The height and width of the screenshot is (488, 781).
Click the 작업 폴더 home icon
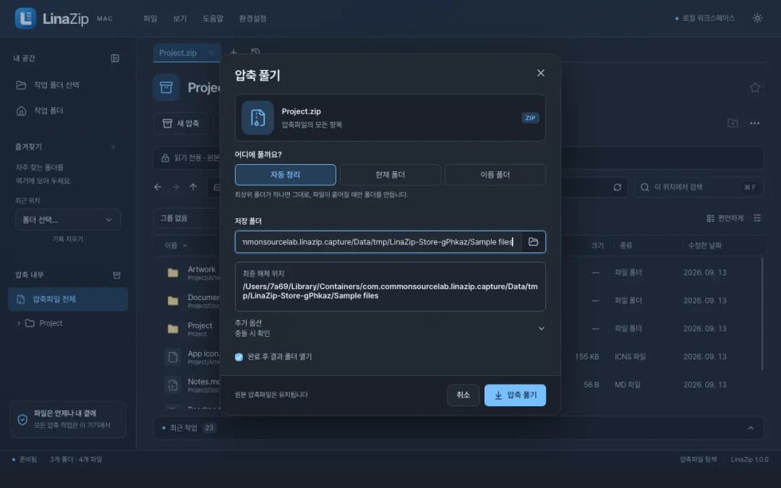point(21,111)
